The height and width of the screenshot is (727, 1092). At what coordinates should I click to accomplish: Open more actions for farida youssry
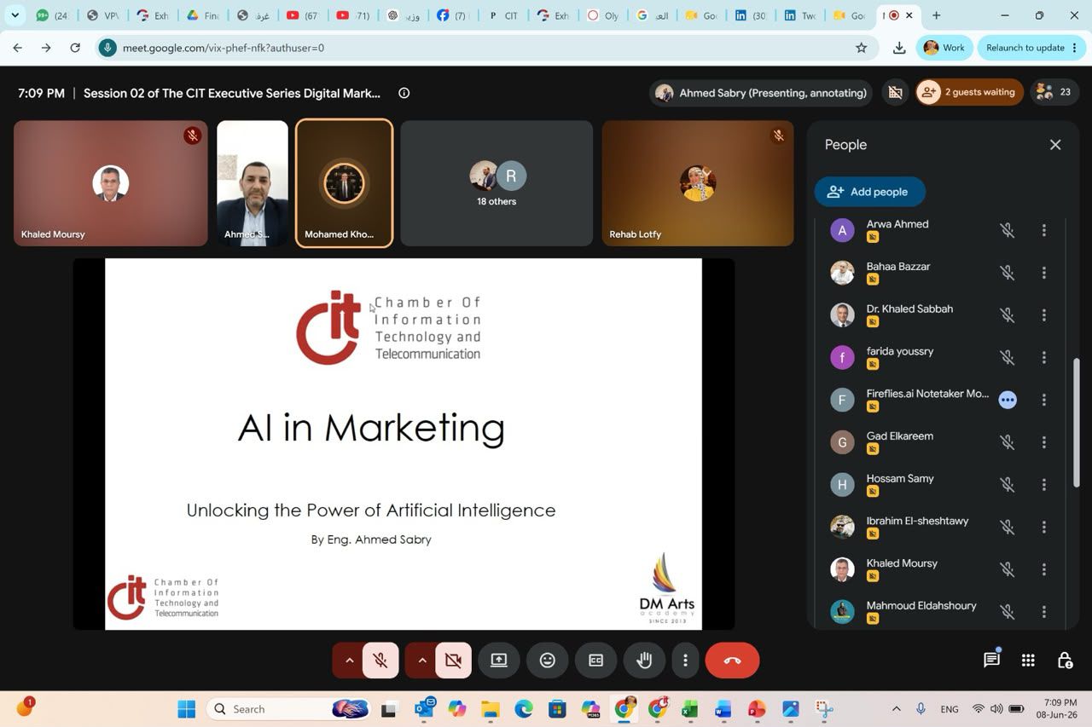pyautogui.click(x=1043, y=357)
